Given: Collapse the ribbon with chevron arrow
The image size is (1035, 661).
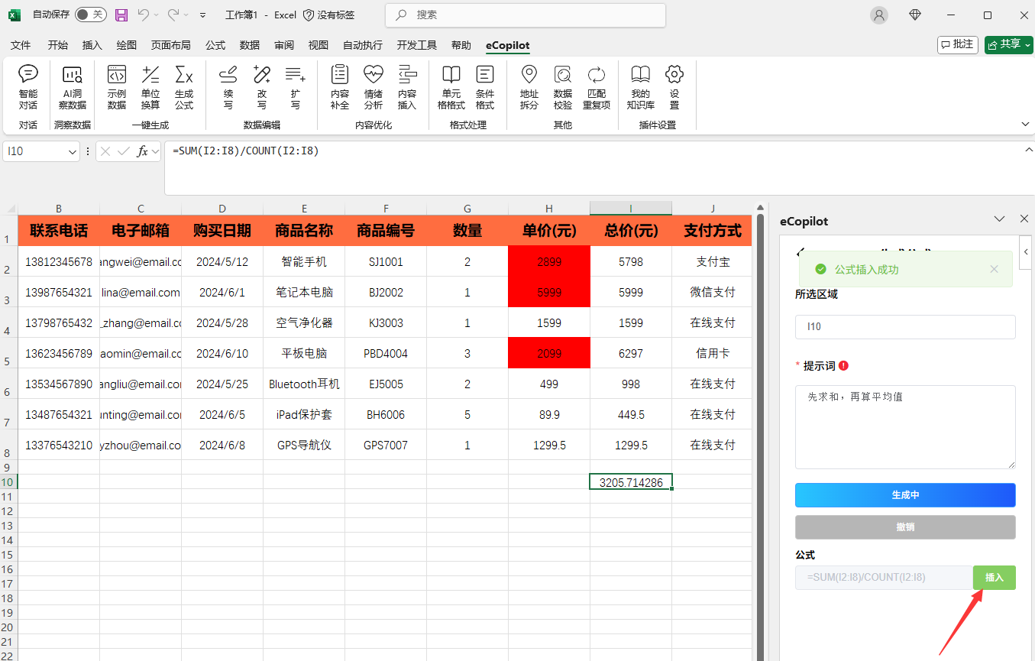Looking at the screenshot, I should click(x=1025, y=124).
